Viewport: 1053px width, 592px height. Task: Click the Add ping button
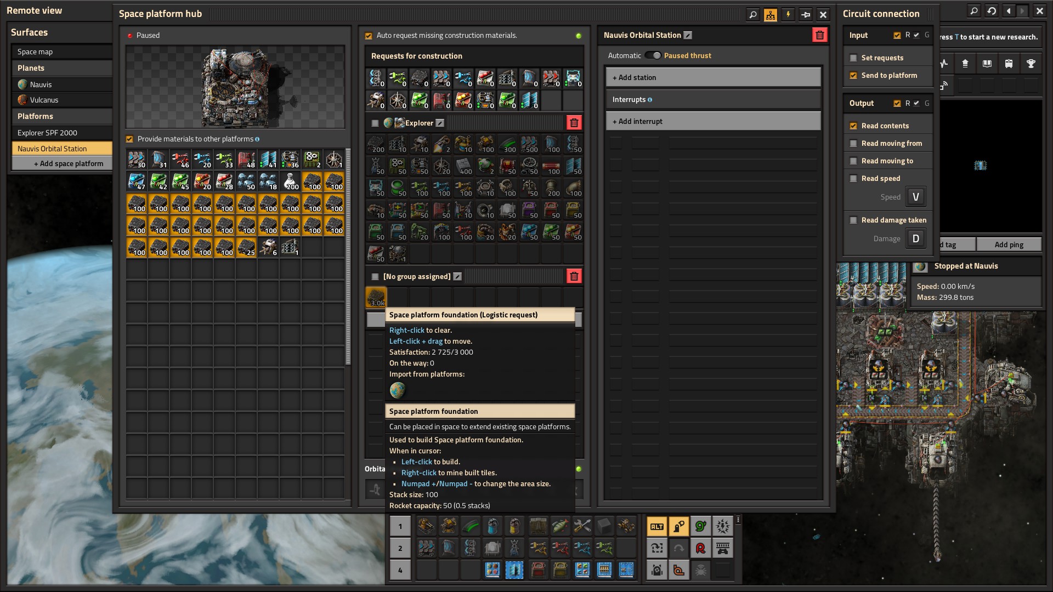tap(1009, 244)
